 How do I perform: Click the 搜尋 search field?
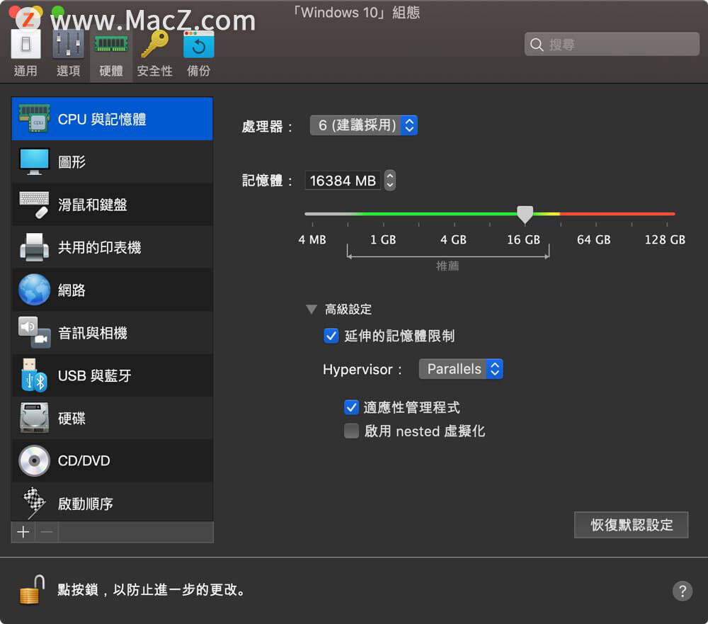click(612, 45)
